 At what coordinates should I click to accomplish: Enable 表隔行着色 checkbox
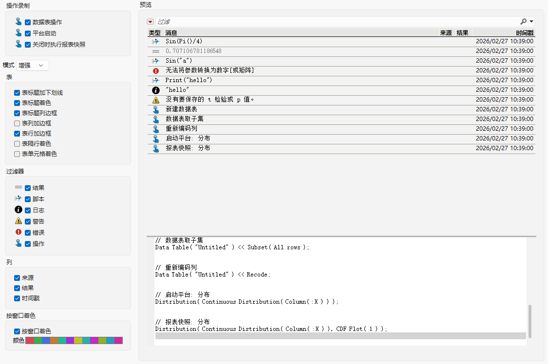pos(17,144)
